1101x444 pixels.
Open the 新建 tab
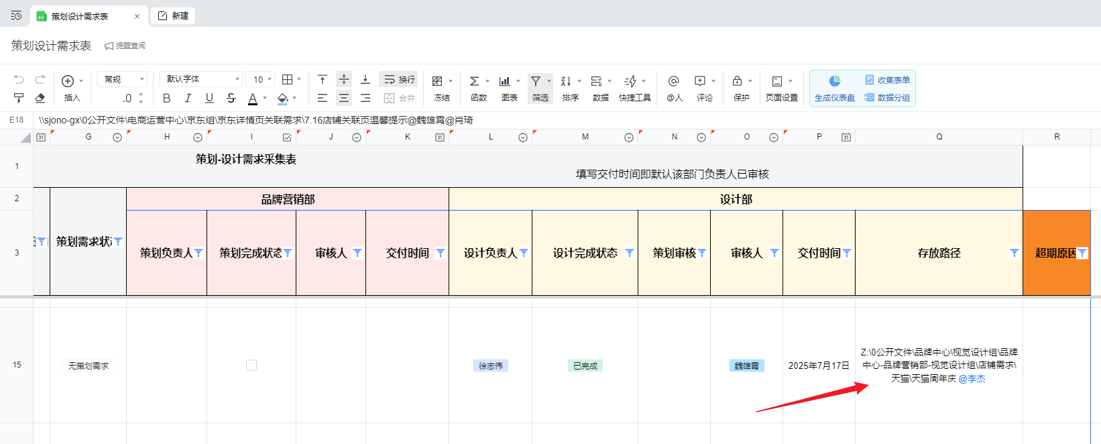pyautogui.click(x=174, y=15)
